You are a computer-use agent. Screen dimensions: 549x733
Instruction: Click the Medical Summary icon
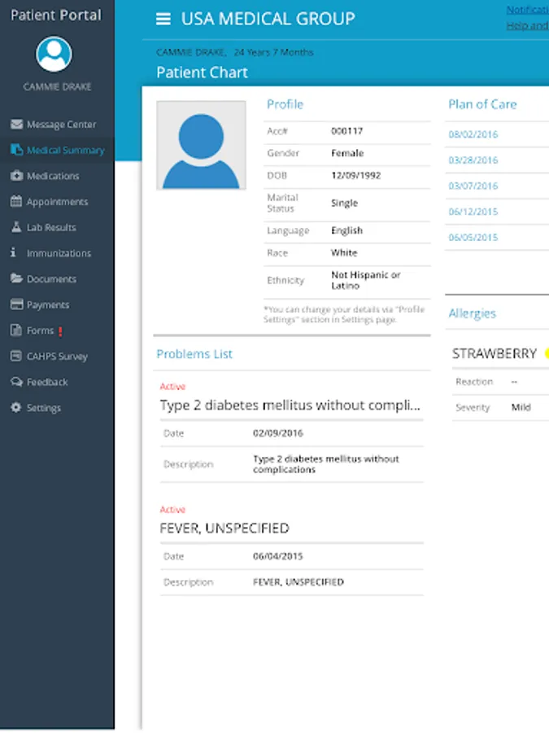click(16, 150)
